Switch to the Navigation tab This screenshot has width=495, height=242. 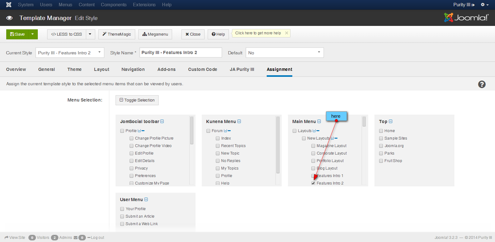[133, 69]
